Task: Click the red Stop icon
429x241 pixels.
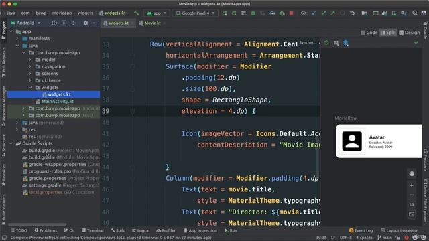Action: [292, 13]
